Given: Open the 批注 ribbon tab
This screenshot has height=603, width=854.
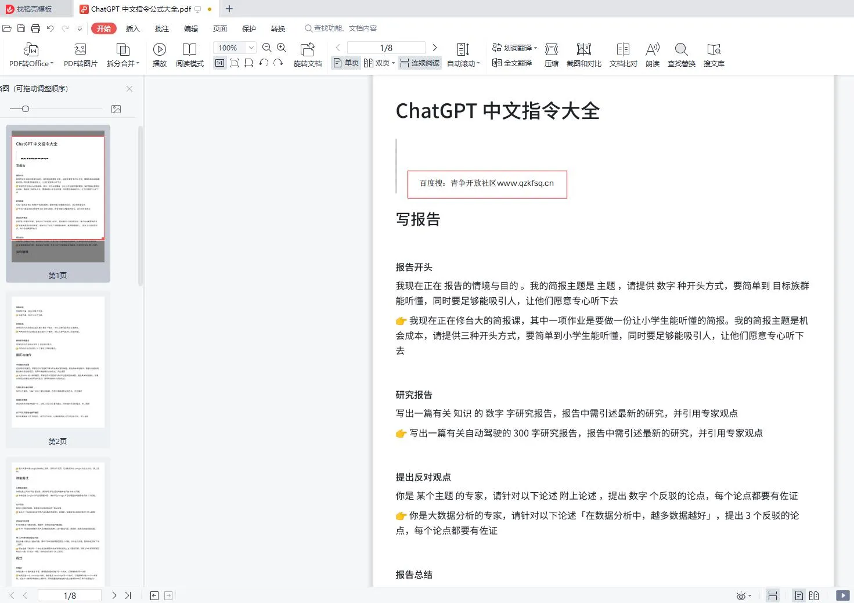Looking at the screenshot, I should click(162, 28).
